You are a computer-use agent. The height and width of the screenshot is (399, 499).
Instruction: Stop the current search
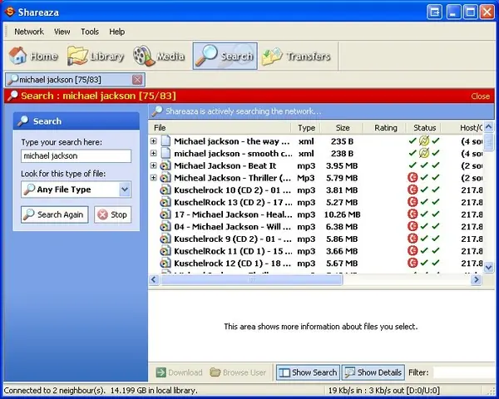(112, 214)
